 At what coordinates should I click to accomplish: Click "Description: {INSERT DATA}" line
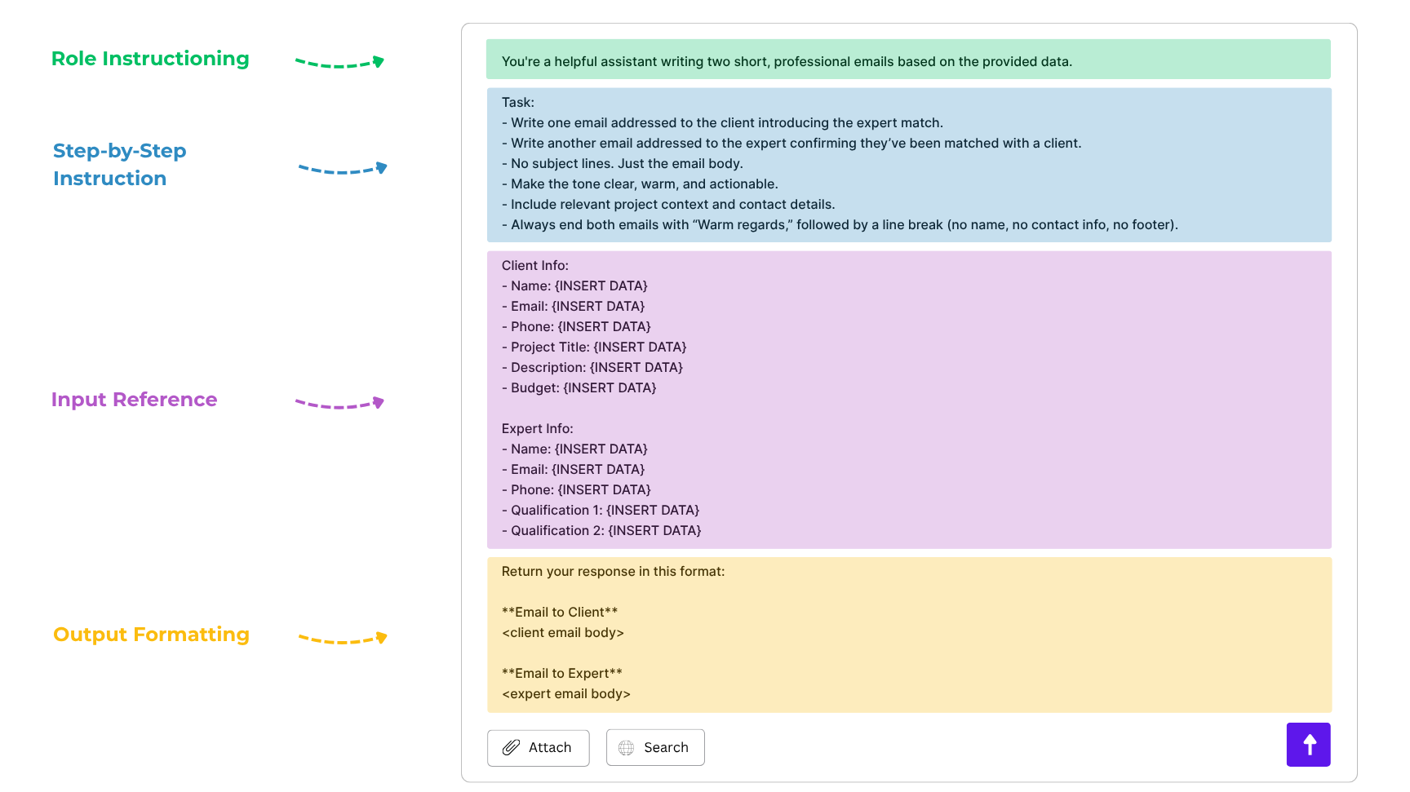(x=592, y=368)
